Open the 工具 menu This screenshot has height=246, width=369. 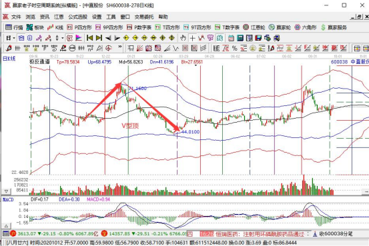click(111, 17)
